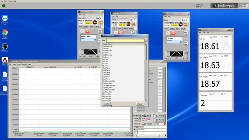The image size is (249, 140).
Task: Open the Edit menu in numeric display window
Action: [204, 33]
